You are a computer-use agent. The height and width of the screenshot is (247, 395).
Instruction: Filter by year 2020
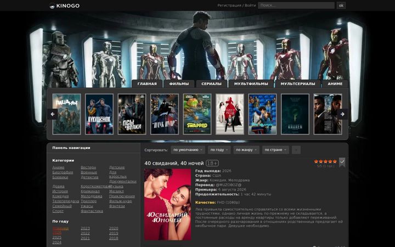pyautogui.click(x=114, y=228)
